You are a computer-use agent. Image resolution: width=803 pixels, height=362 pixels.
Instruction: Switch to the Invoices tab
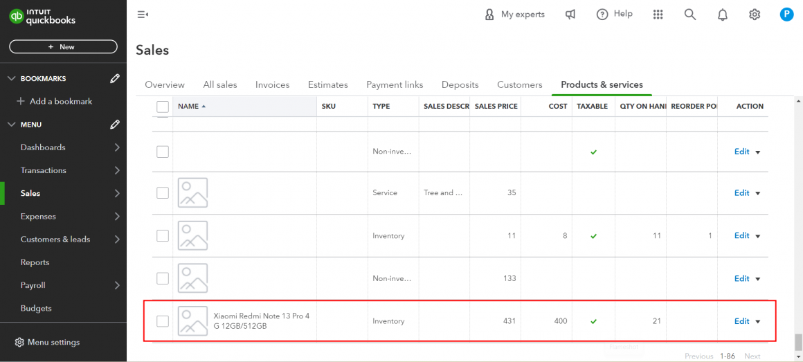tap(272, 84)
